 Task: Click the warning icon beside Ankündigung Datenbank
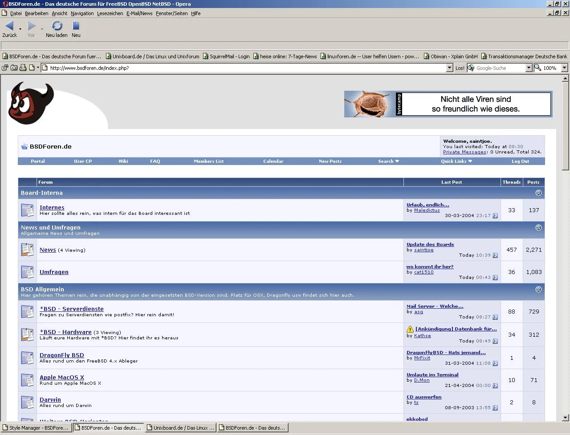tap(410, 329)
